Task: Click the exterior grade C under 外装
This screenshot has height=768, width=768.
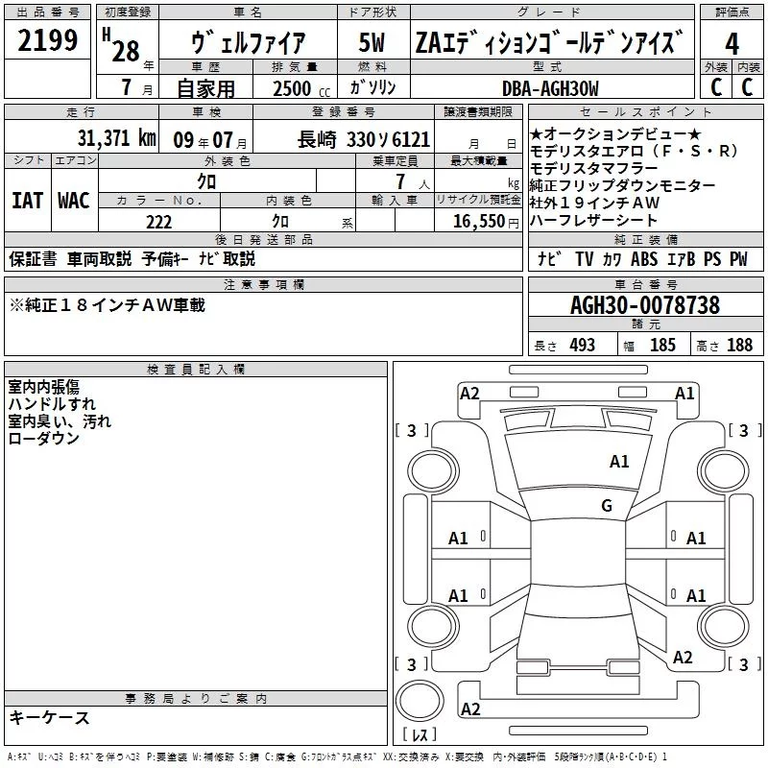Action: click(716, 87)
